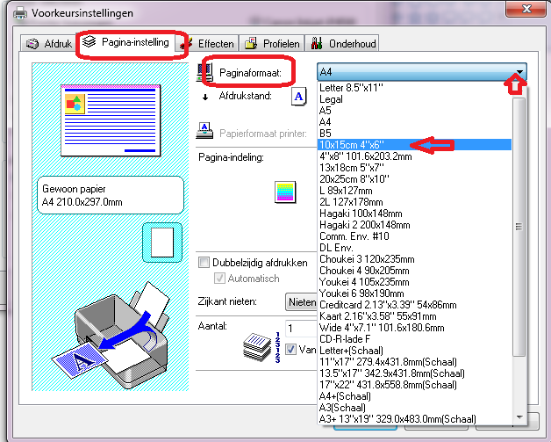Select A5 in the page format list
This screenshot has height=442, width=551.
tap(414, 111)
